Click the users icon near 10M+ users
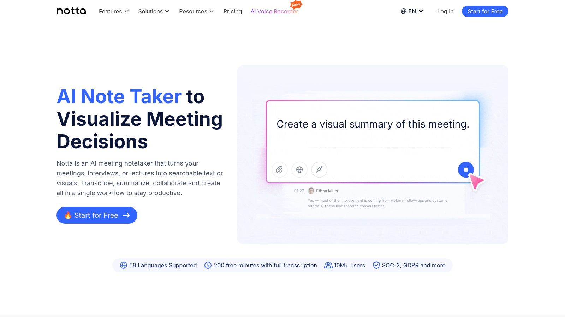Image resolution: width=565 pixels, height=317 pixels. 328,265
